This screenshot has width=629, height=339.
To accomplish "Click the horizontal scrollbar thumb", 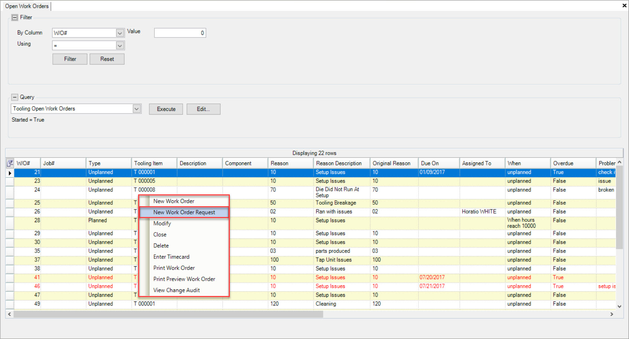I will (168, 314).
